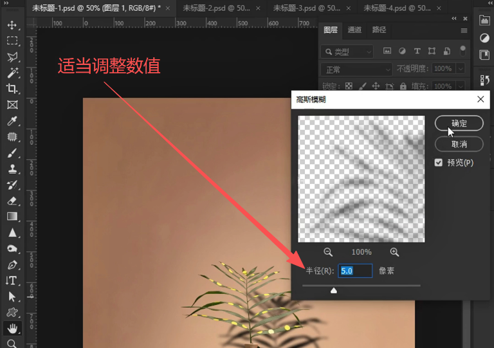Open the 类型 filter type dropdown
494x348 pixels.
347,51
